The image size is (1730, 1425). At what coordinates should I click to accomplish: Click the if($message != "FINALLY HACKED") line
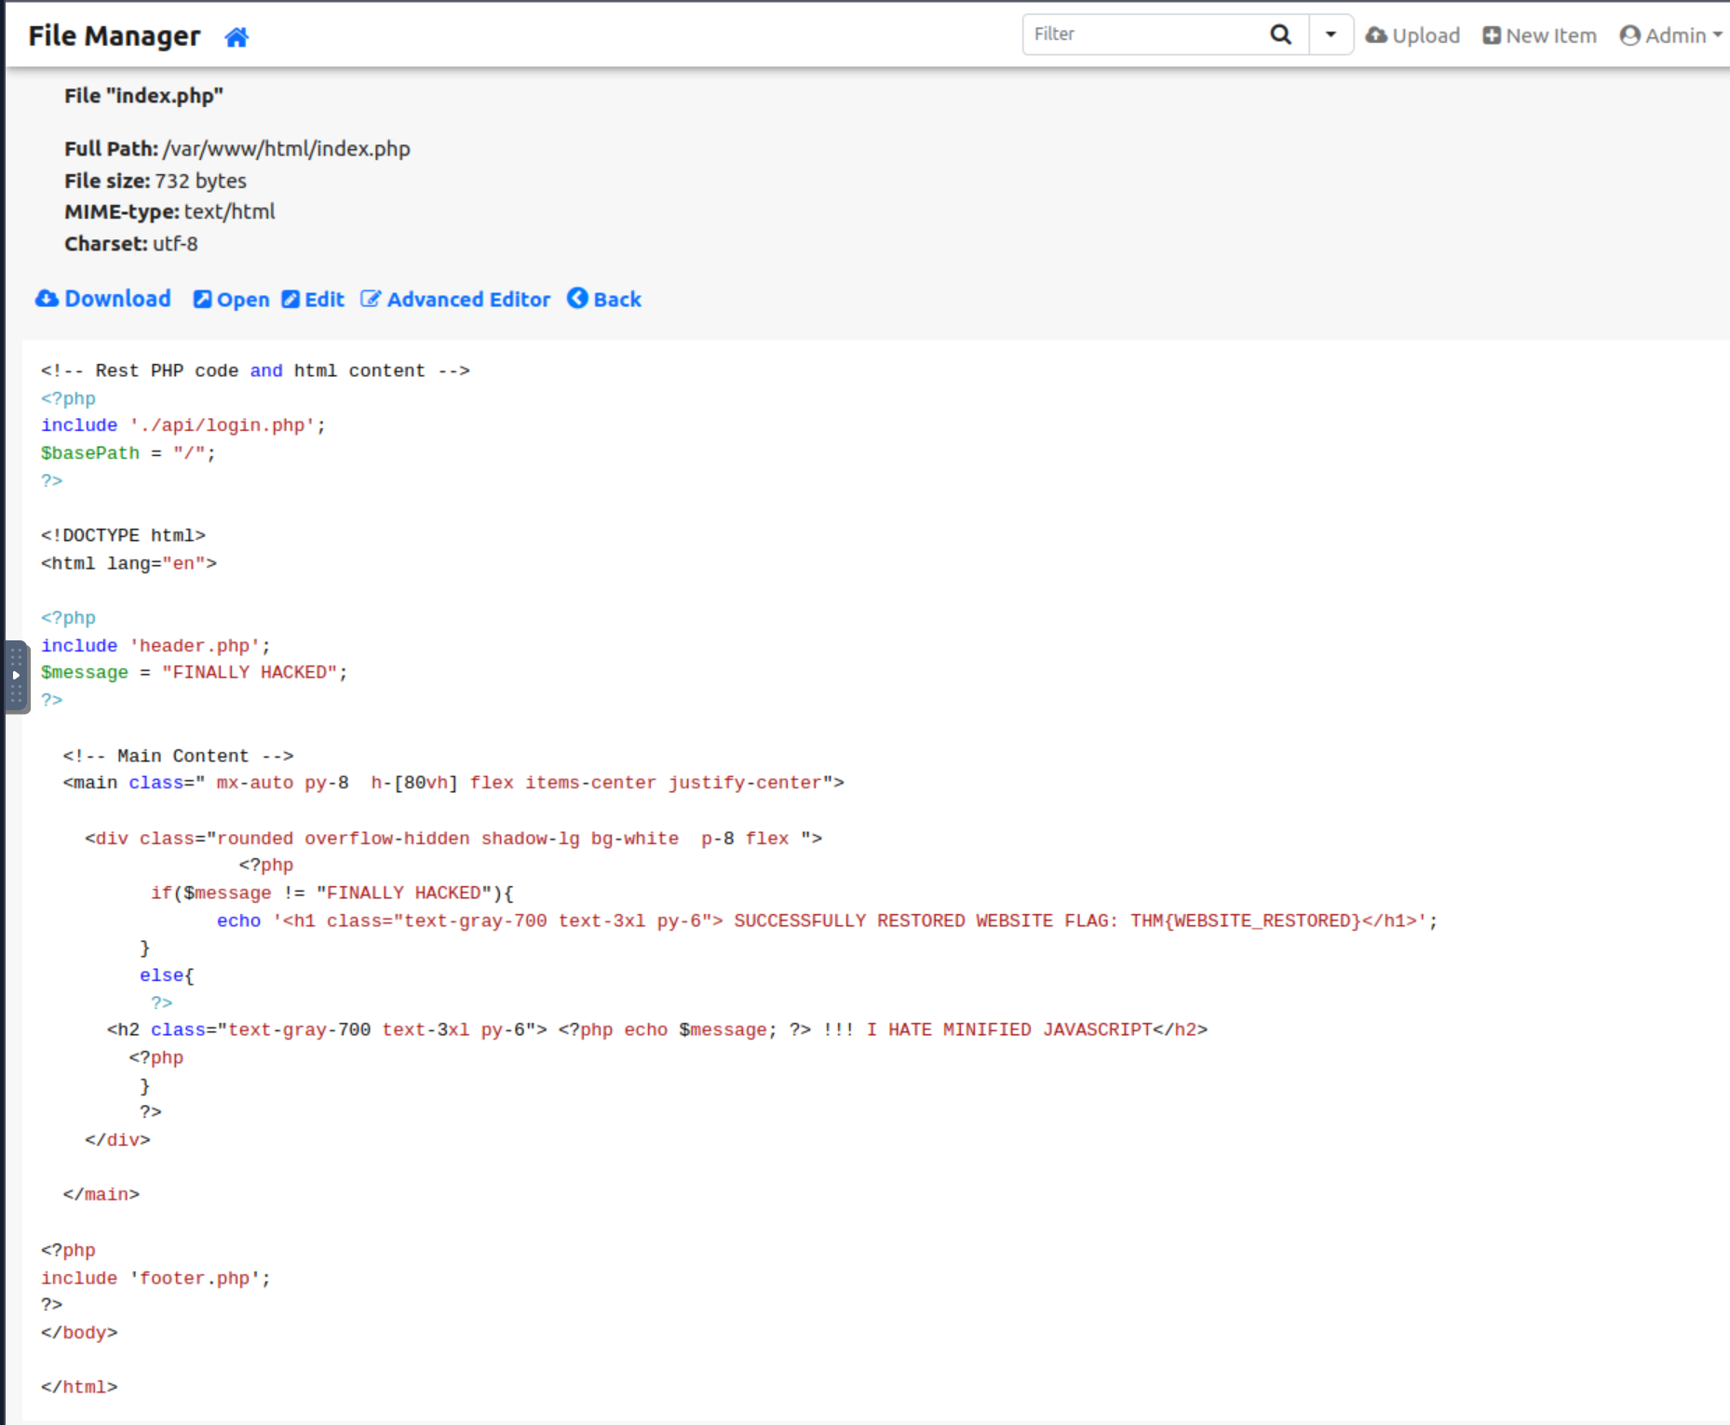[332, 894]
